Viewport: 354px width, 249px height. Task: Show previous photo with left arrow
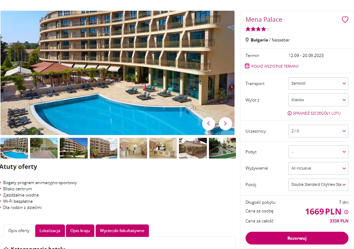(208, 124)
